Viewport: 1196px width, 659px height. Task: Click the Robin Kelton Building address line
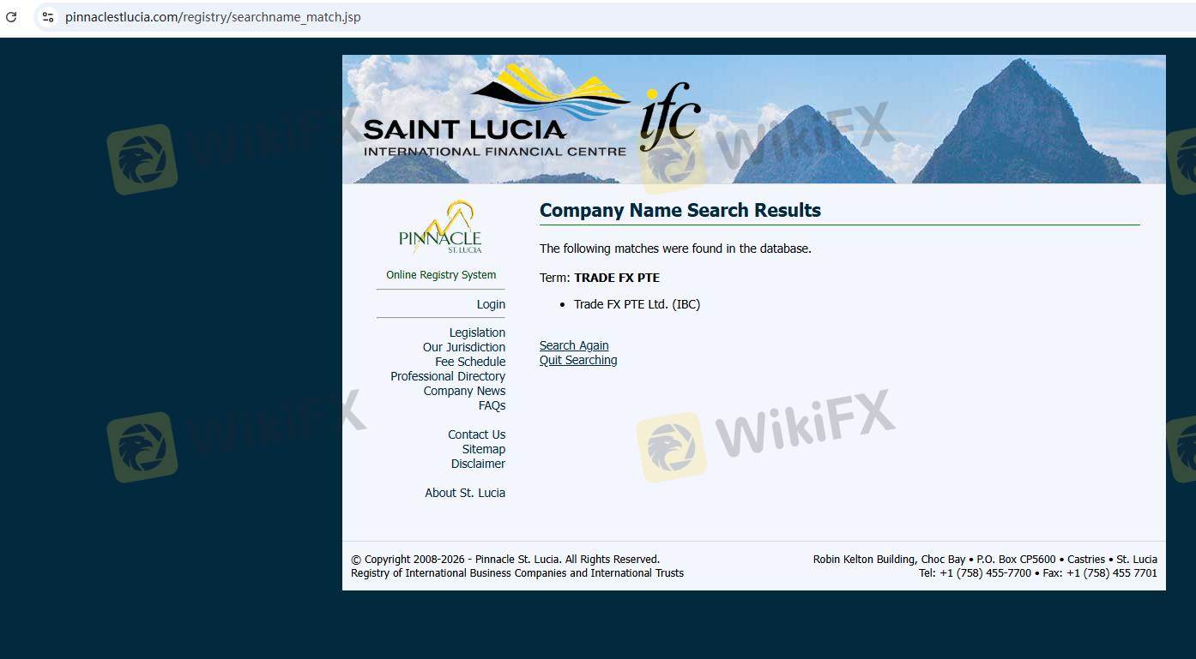(x=985, y=560)
